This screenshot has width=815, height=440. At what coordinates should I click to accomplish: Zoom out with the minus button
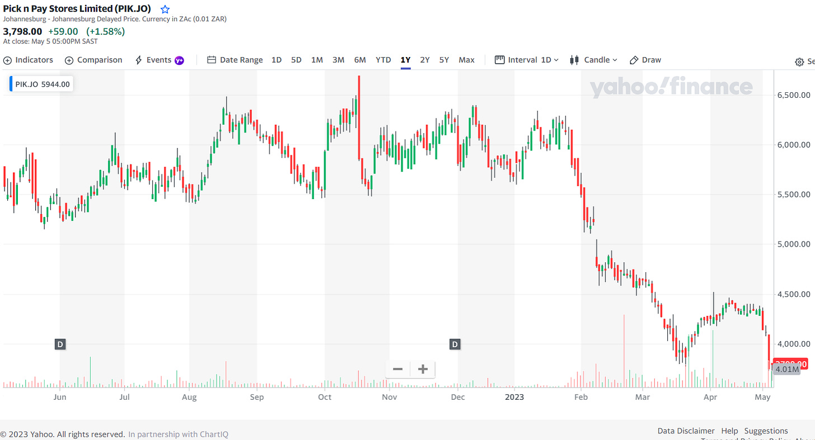pyautogui.click(x=398, y=369)
